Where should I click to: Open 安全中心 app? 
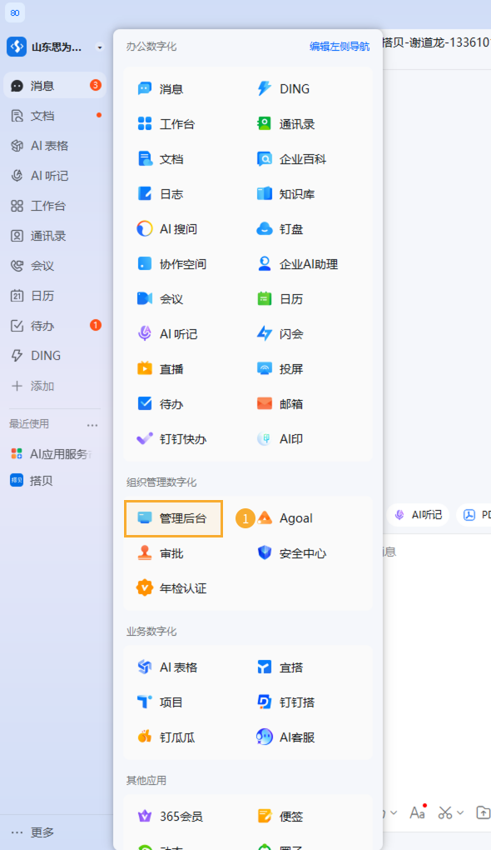coord(291,554)
